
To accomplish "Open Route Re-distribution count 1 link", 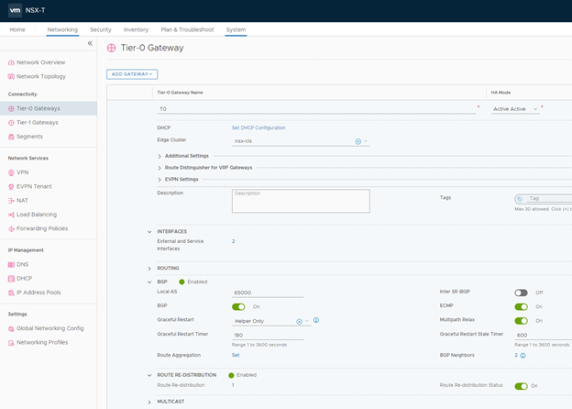I will [233, 385].
